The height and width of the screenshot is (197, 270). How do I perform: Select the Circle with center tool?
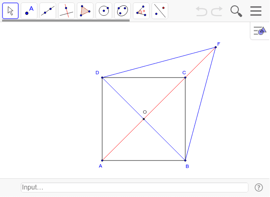coord(104,11)
